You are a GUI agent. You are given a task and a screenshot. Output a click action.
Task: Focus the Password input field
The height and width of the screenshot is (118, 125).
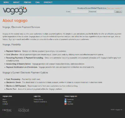[x=105, y=12]
